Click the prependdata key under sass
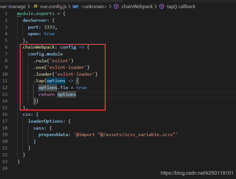Viewport: 236px width, 179px height. [52, 134]
